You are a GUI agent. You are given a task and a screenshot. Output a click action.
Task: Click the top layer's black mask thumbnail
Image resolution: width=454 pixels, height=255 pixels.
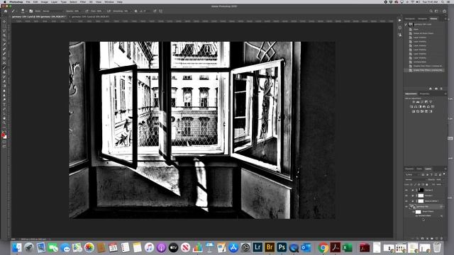coord(421,190)
